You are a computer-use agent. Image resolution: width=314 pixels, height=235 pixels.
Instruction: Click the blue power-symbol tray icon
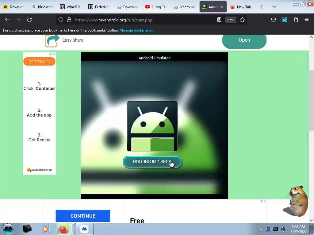(283, 229)
